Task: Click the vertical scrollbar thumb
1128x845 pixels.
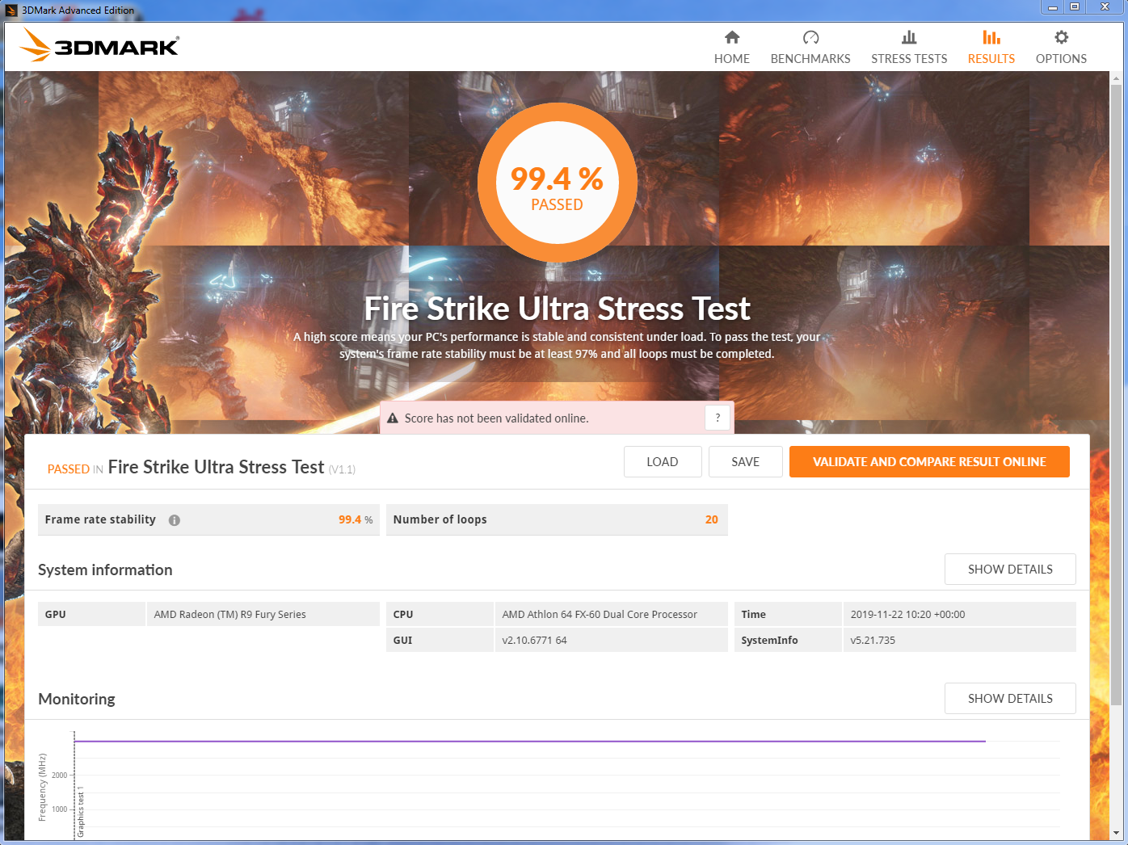Action: (1117, 394)
